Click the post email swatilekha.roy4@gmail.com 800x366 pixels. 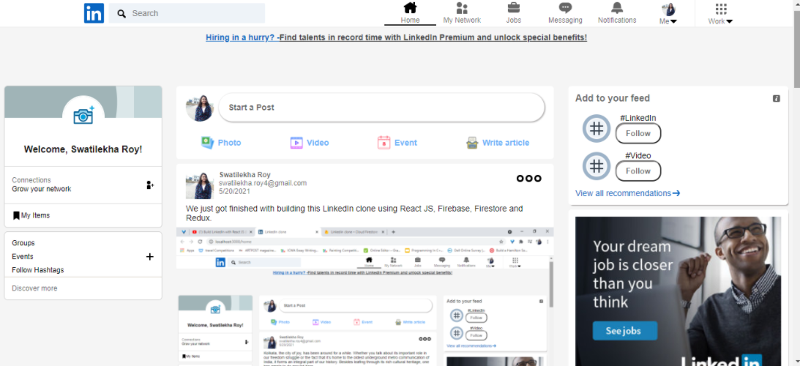[263, 183]
